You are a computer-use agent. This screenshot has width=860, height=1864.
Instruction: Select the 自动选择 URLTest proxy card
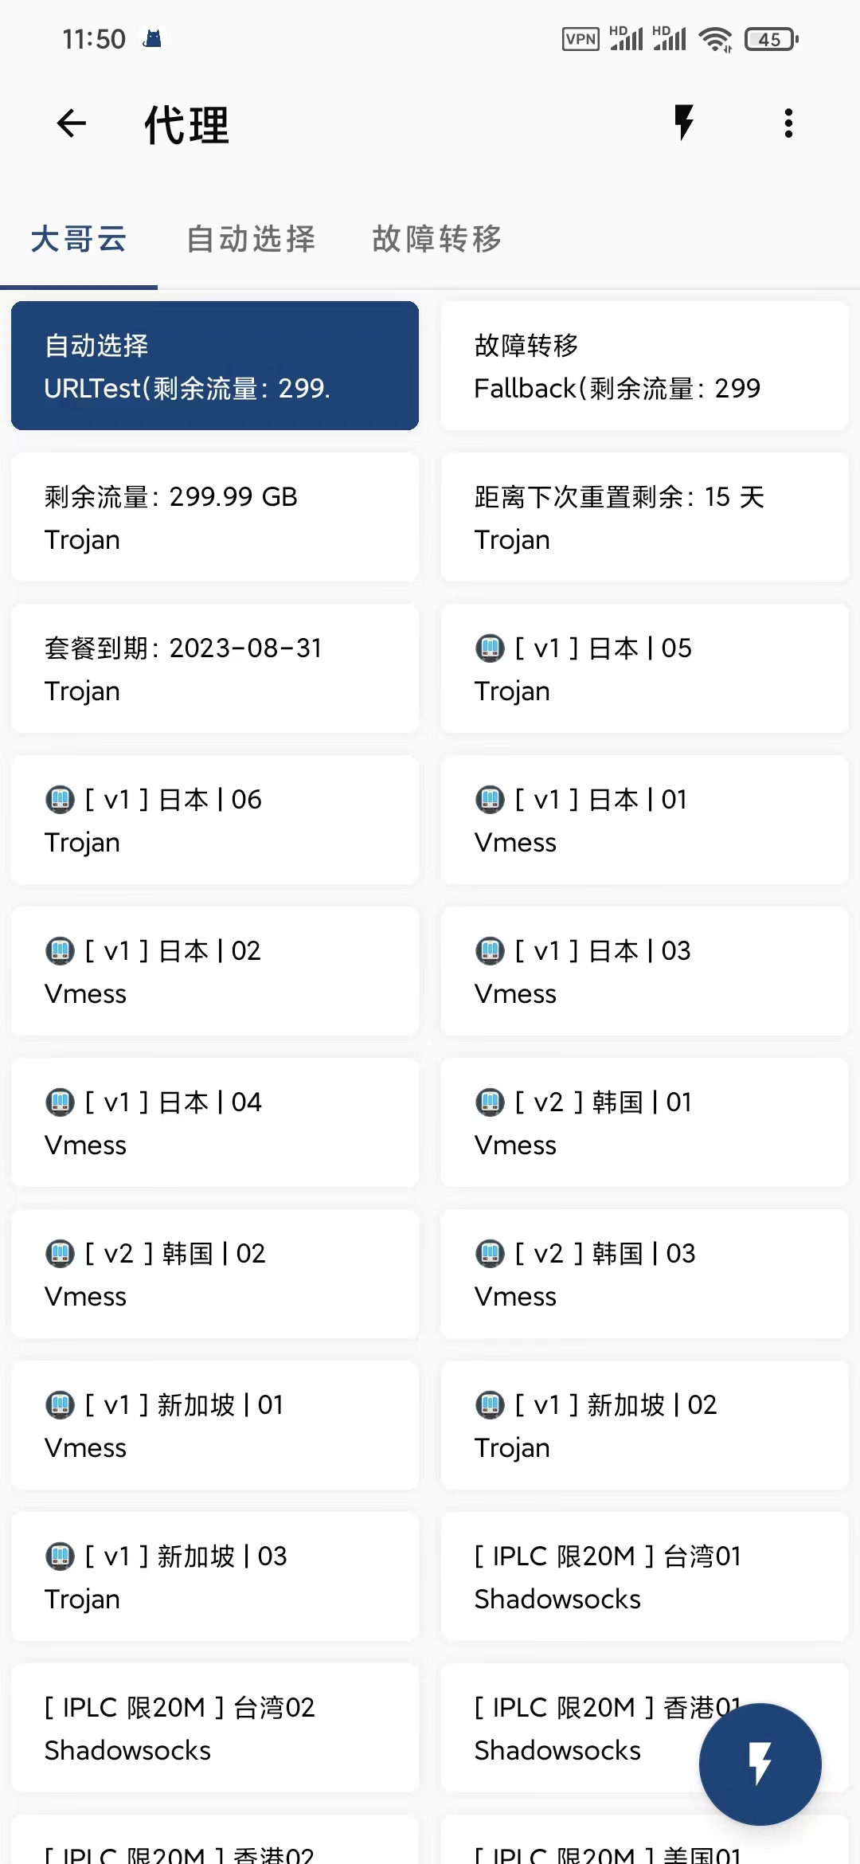(215, 366)
